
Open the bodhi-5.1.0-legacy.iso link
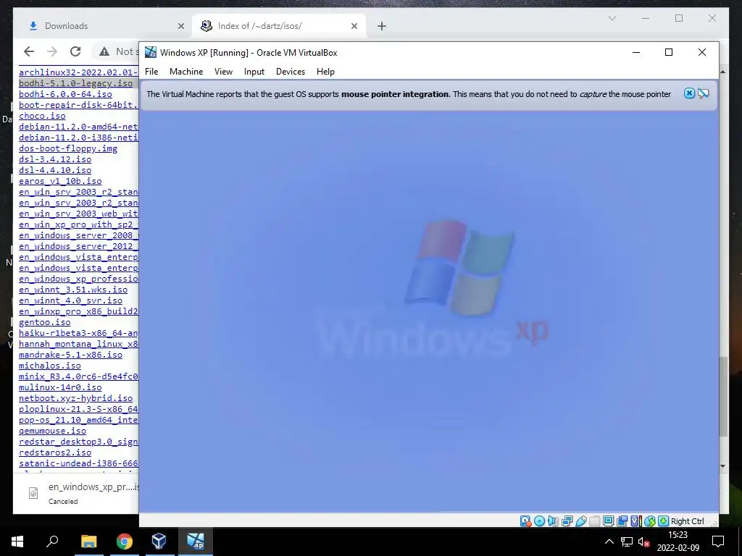75,83
